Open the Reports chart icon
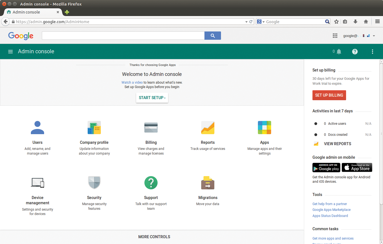This screenshot has height=244, width=383. [x=208, y=128]
